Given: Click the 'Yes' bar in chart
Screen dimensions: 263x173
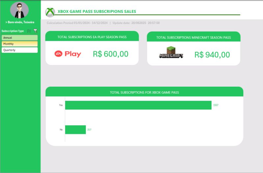Looking at the screenshot, I should 138,105.
